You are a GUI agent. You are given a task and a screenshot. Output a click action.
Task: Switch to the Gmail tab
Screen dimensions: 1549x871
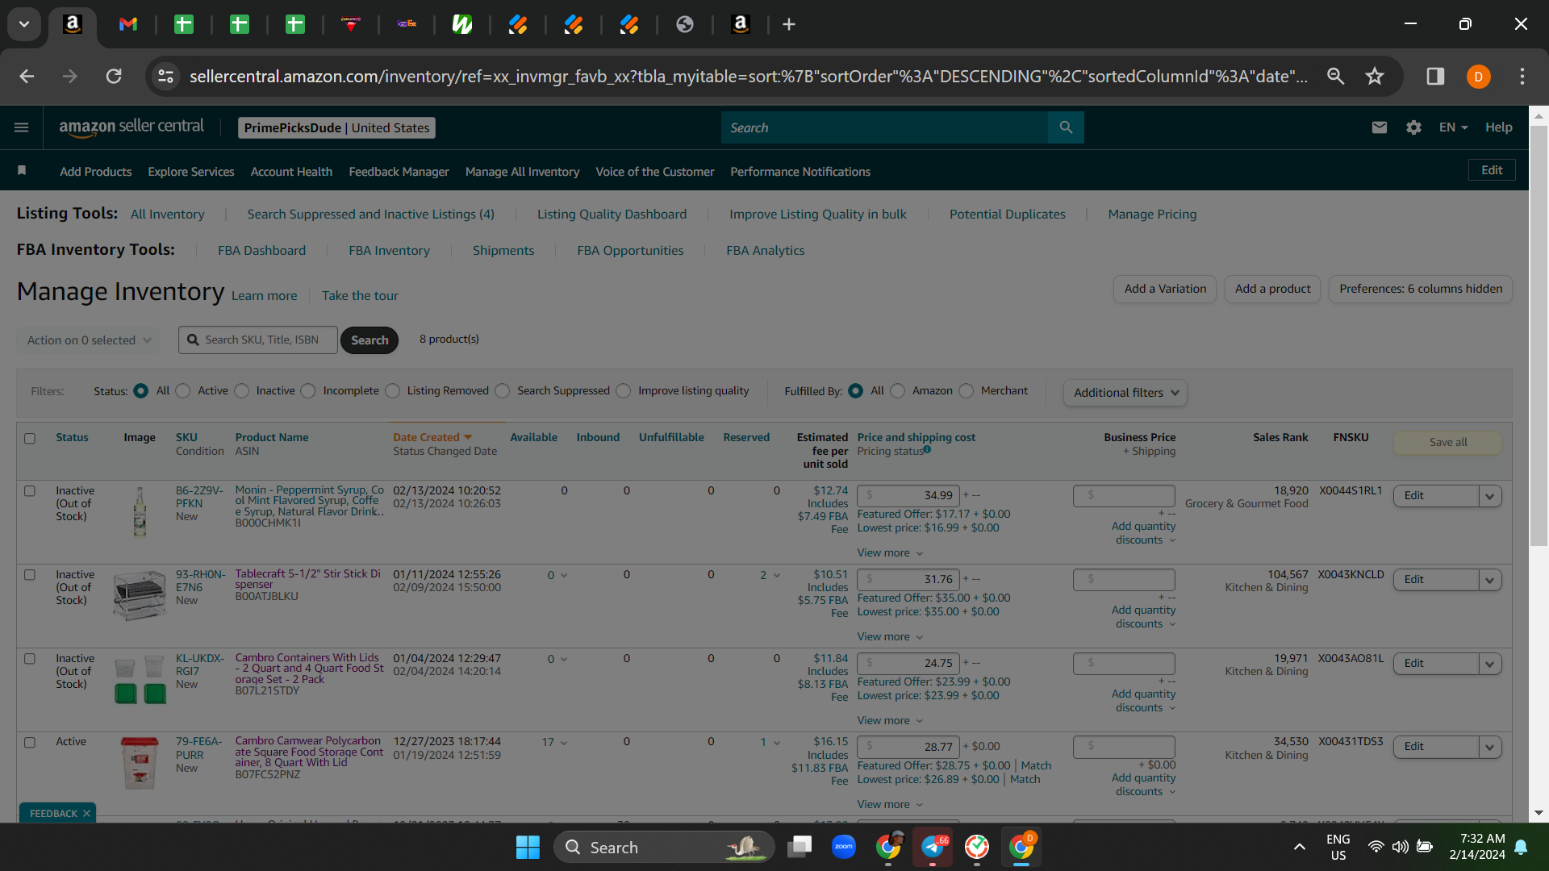pos(128,24)
